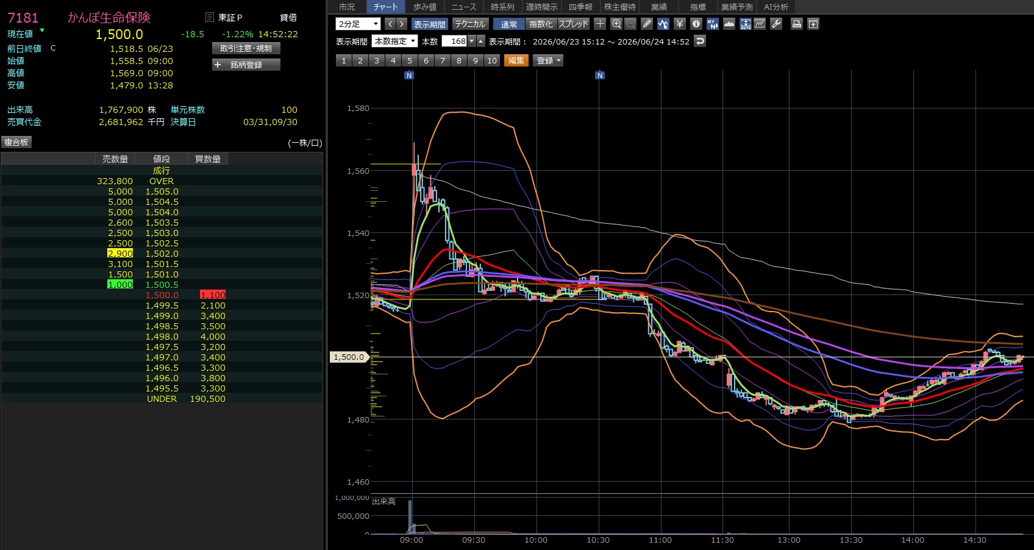Click the 取引注意・規制 button

pos(246,48)
